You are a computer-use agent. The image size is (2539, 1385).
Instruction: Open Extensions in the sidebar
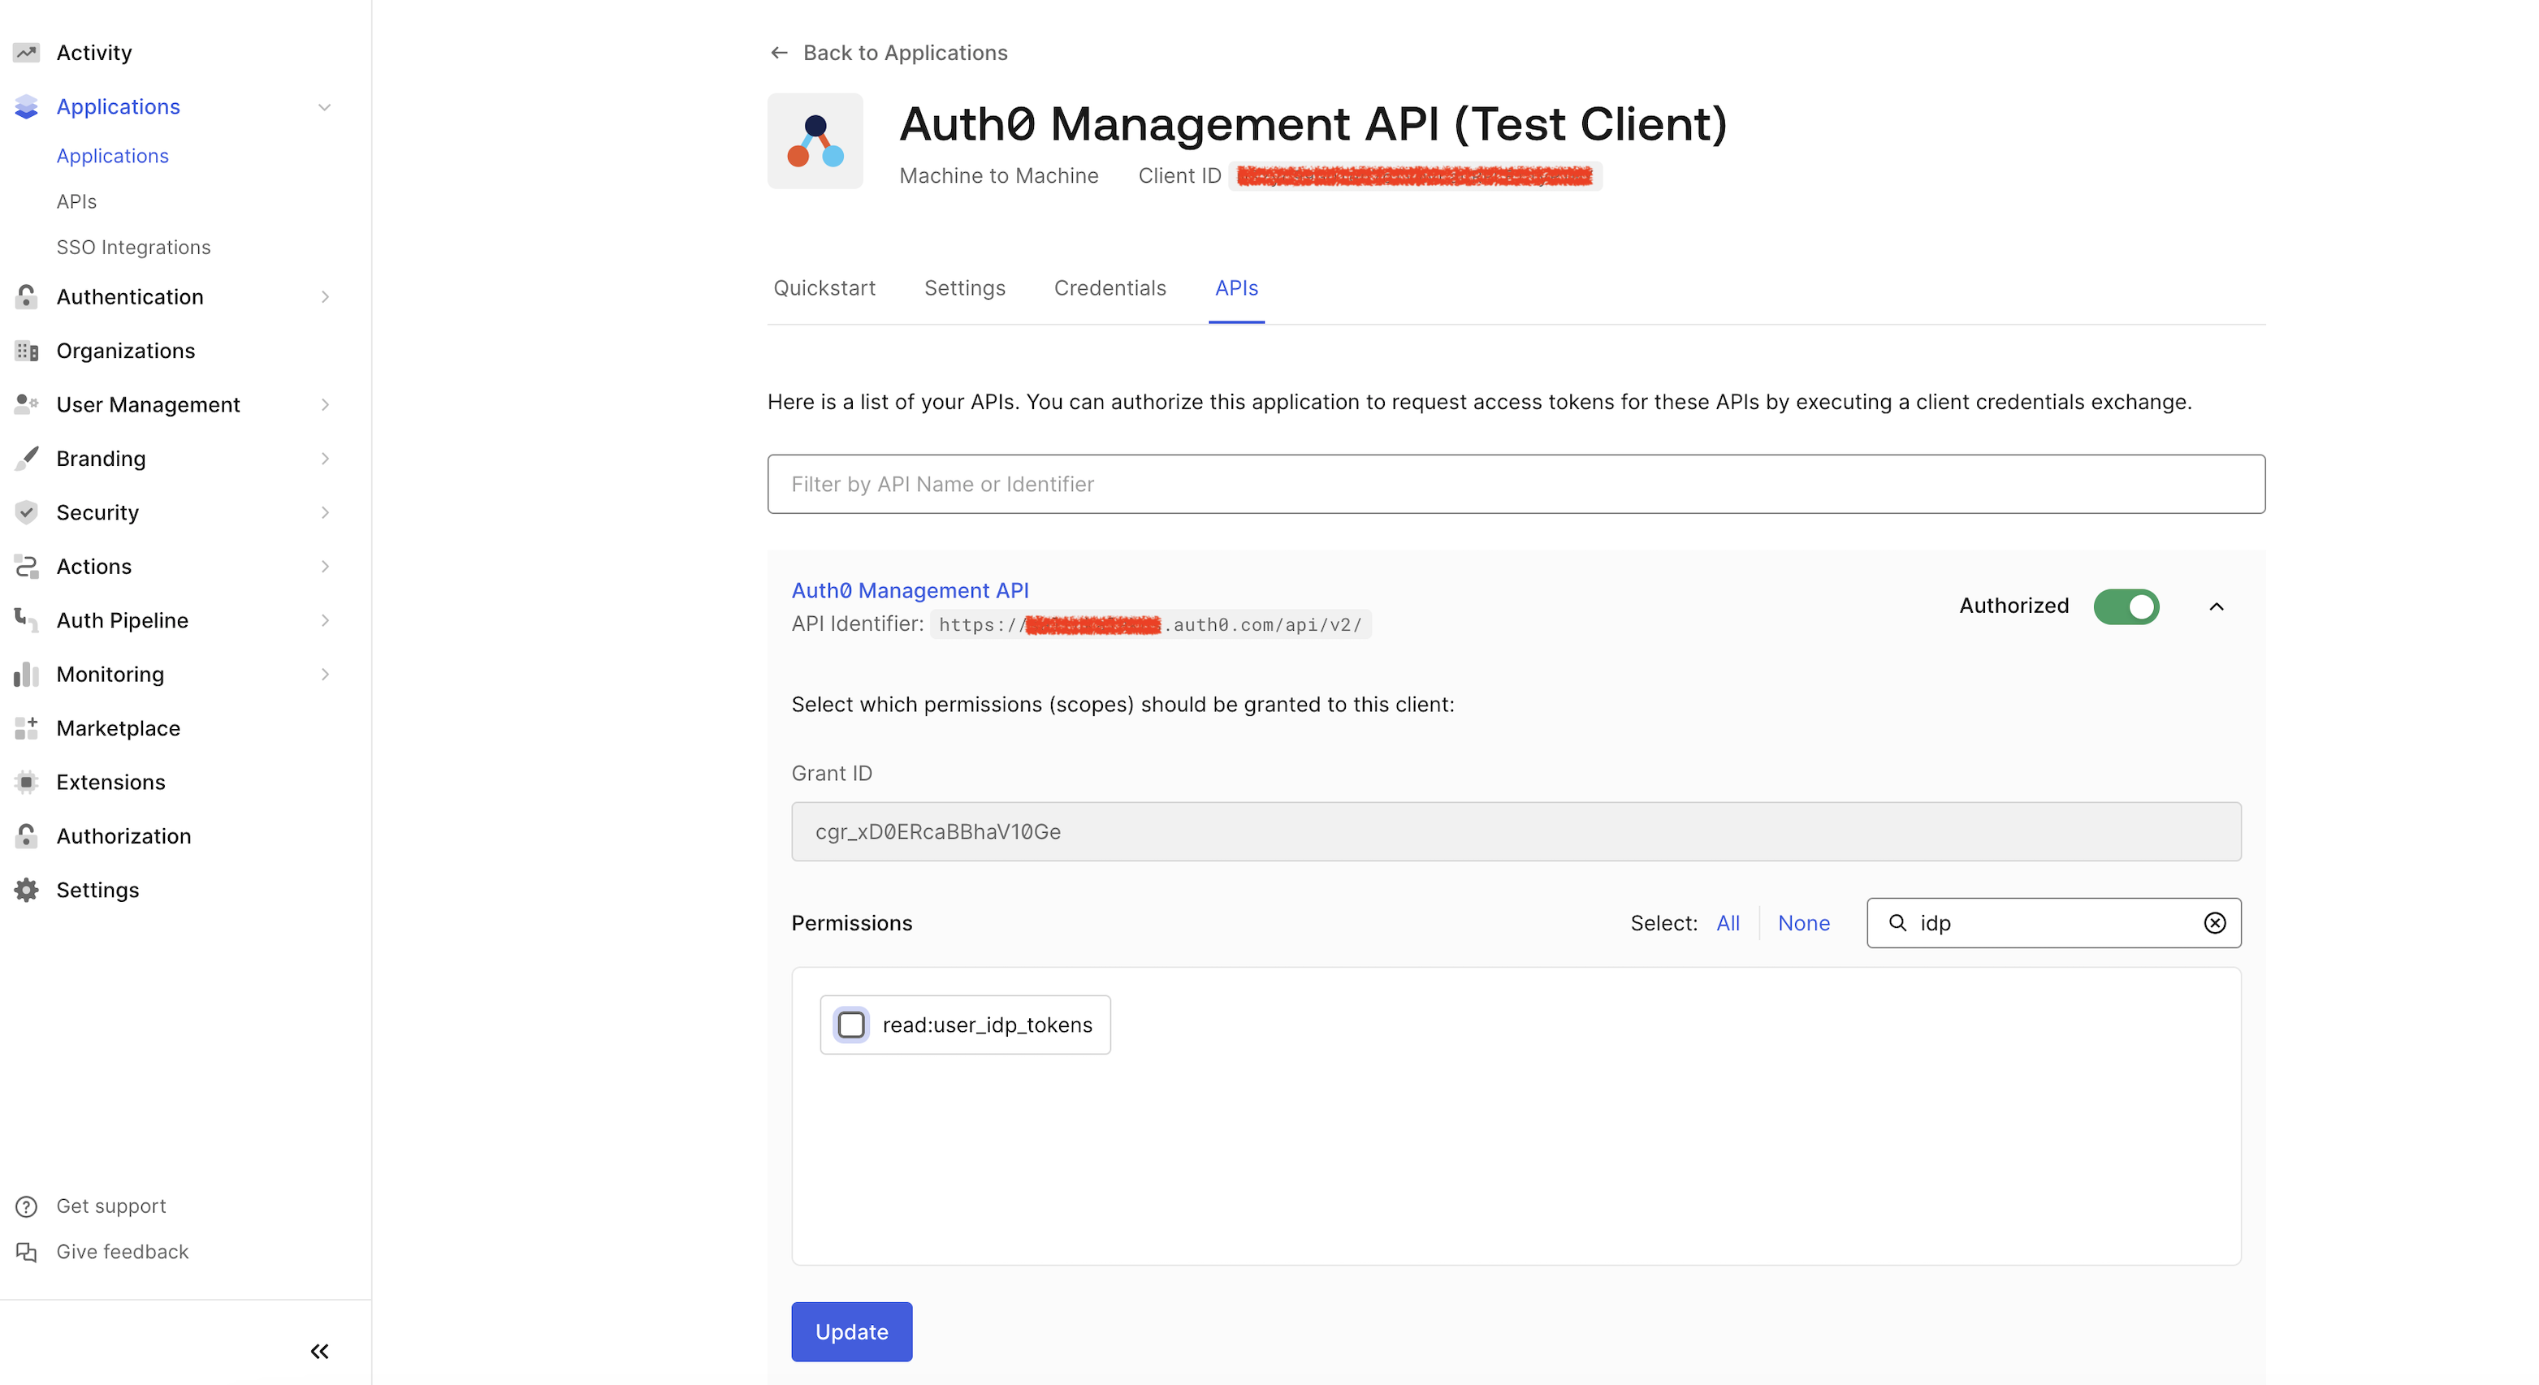click(x=110, y=782)
